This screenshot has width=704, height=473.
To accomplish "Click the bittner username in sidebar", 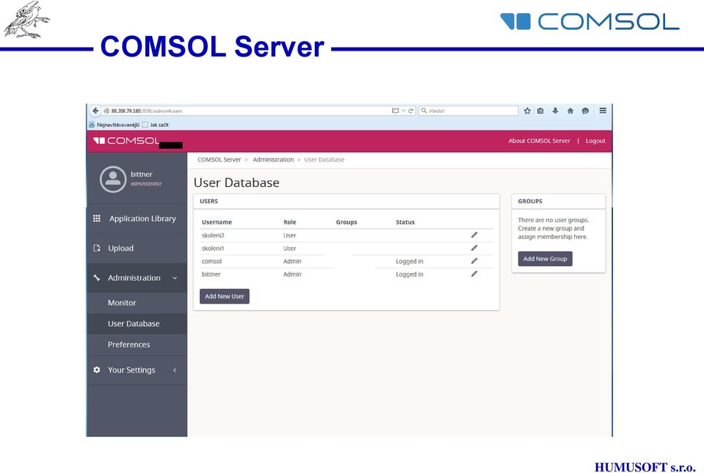I will 142,174.
